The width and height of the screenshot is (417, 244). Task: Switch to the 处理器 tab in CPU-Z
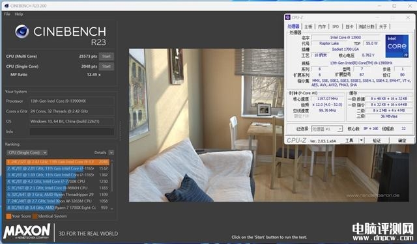tap(293, 27)
